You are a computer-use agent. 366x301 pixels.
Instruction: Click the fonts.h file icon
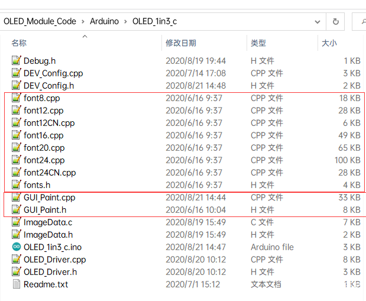pyautogui.click(x=17, y=185)
